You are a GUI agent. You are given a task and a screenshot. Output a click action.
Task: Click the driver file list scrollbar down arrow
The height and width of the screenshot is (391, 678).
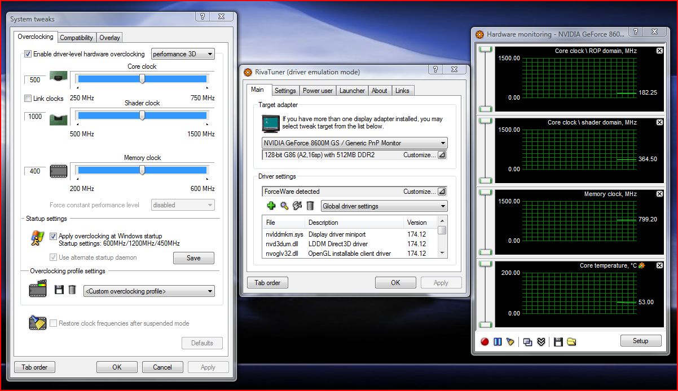tap(443, 253)
